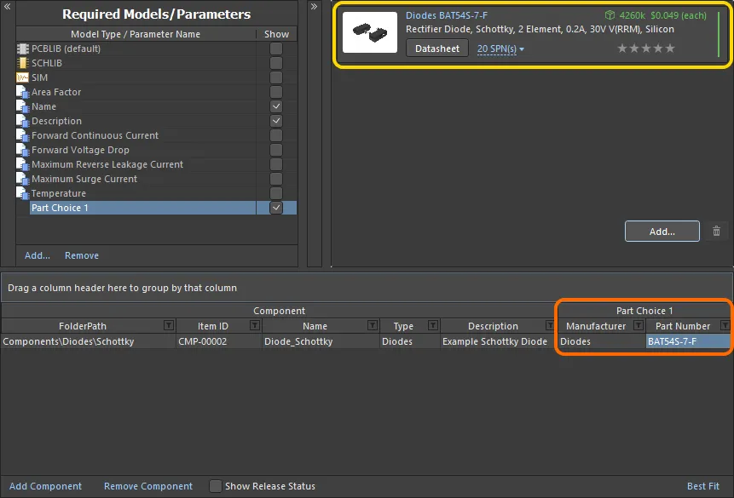Click the Forward Voltage Drop parameter icon
The height and width of the screenshot is (498, 734).
[22, 150]
